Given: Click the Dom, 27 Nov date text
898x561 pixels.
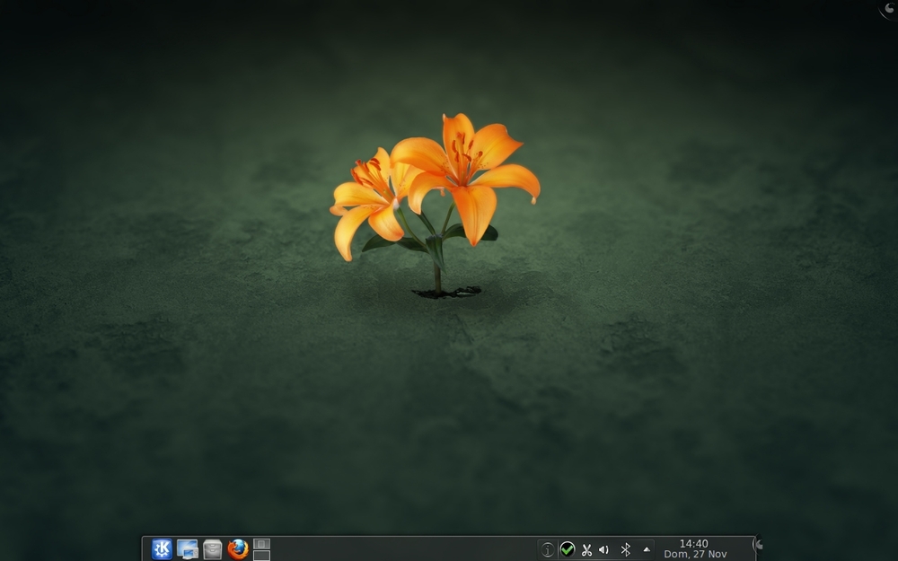Looking at the screenshot, I should click(695, 554).
